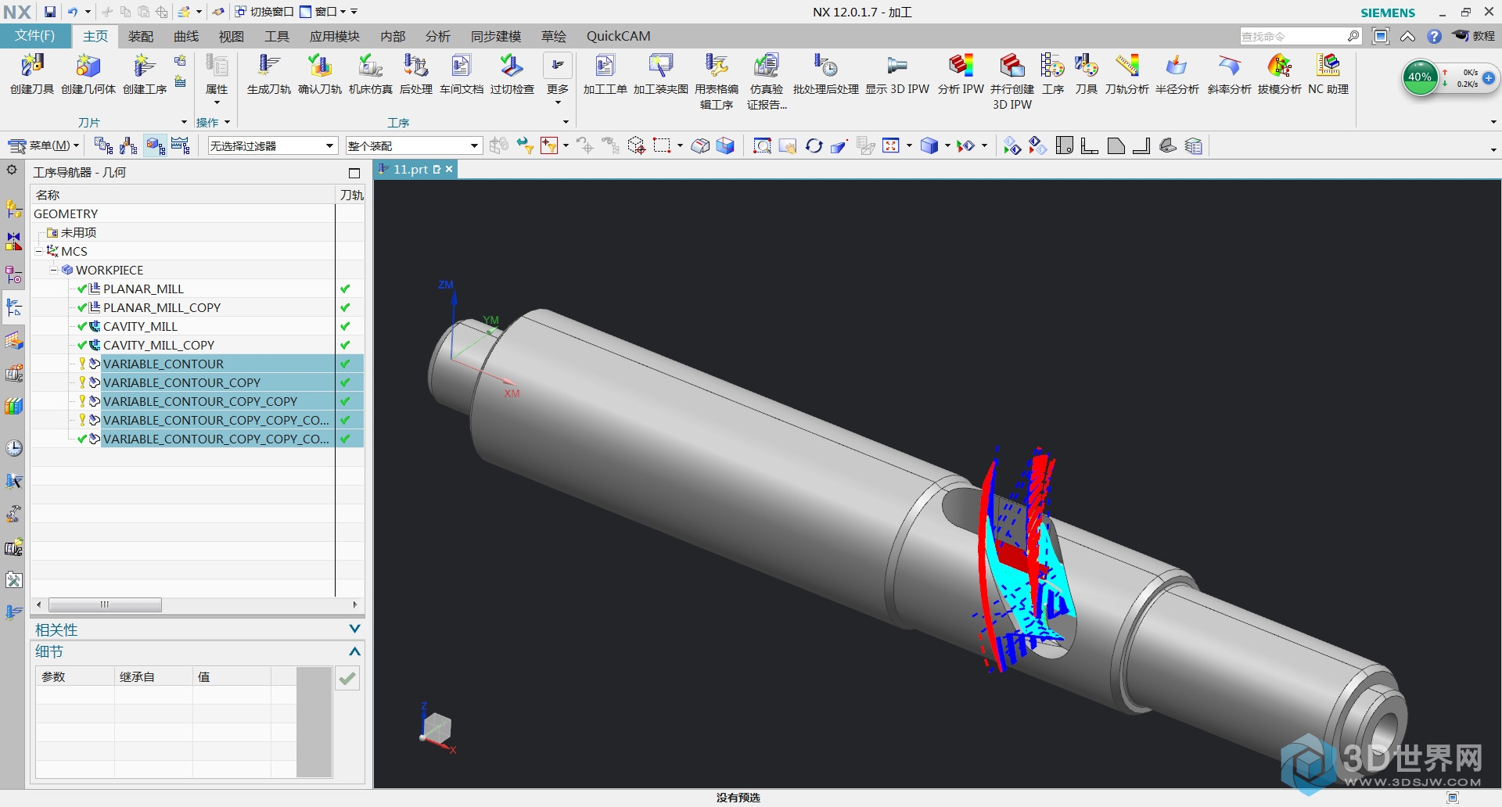The width and height of the screenshot is (1502, 807).
Task: Click the 创建刀具 (Create Tool) icon
Action: click(32, 74)
